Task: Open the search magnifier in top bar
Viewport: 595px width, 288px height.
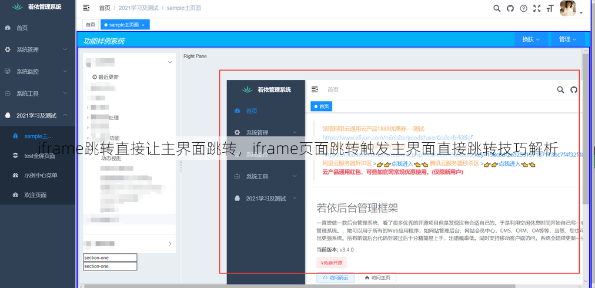Action: tap(497, 8)
